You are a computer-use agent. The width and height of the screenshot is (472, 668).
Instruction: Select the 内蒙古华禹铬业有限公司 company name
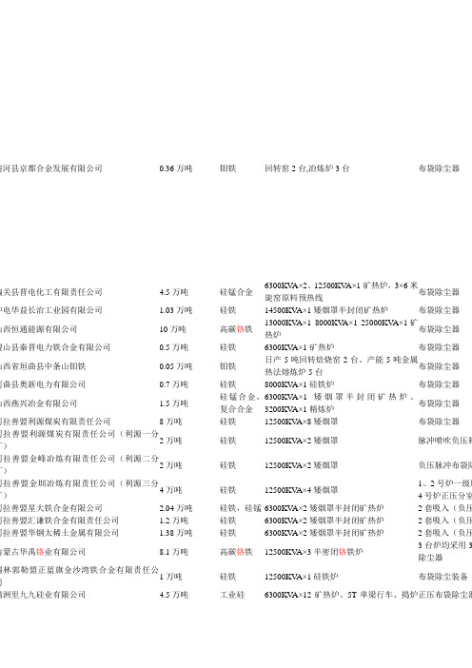click(x=43, y=552)
